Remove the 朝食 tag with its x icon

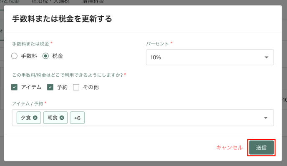point(62,118)
